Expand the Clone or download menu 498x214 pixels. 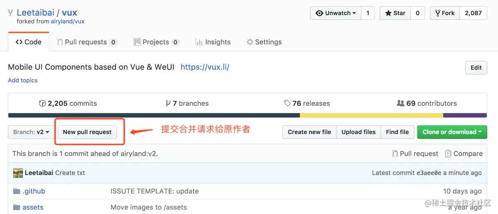tap(452, 132)
